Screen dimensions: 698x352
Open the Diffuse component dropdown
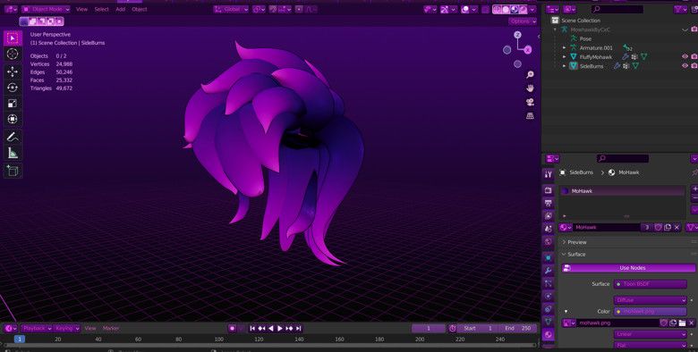pyautogui.click(x=651, y=300)
